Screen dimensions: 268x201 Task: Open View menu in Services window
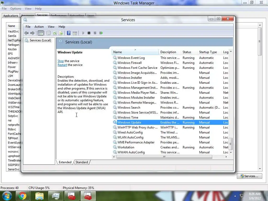tap(51, 27)
